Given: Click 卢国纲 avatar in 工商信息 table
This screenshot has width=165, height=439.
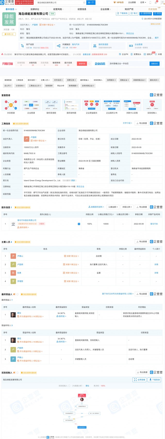Looking at the screenshot, I should [27, 139].
